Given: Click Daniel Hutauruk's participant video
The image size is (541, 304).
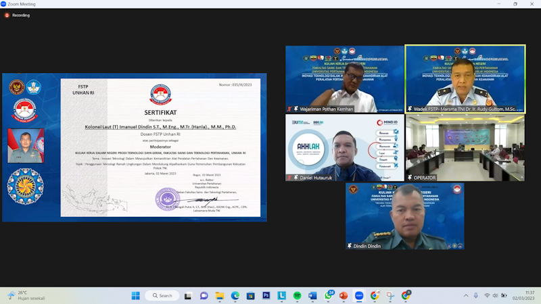Looking at the screenshot, I should (x=344, y=148).
